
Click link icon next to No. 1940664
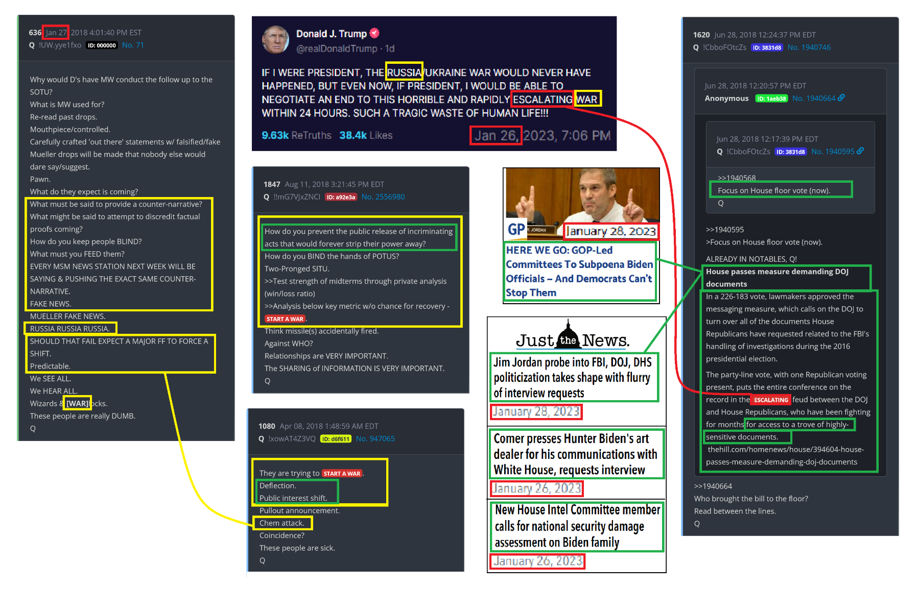841,97
